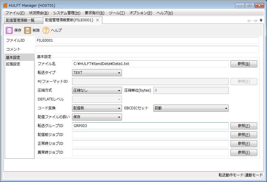Click the M/フォーマットID field
The height and width of the screenshot is (182, 267).
150,82
